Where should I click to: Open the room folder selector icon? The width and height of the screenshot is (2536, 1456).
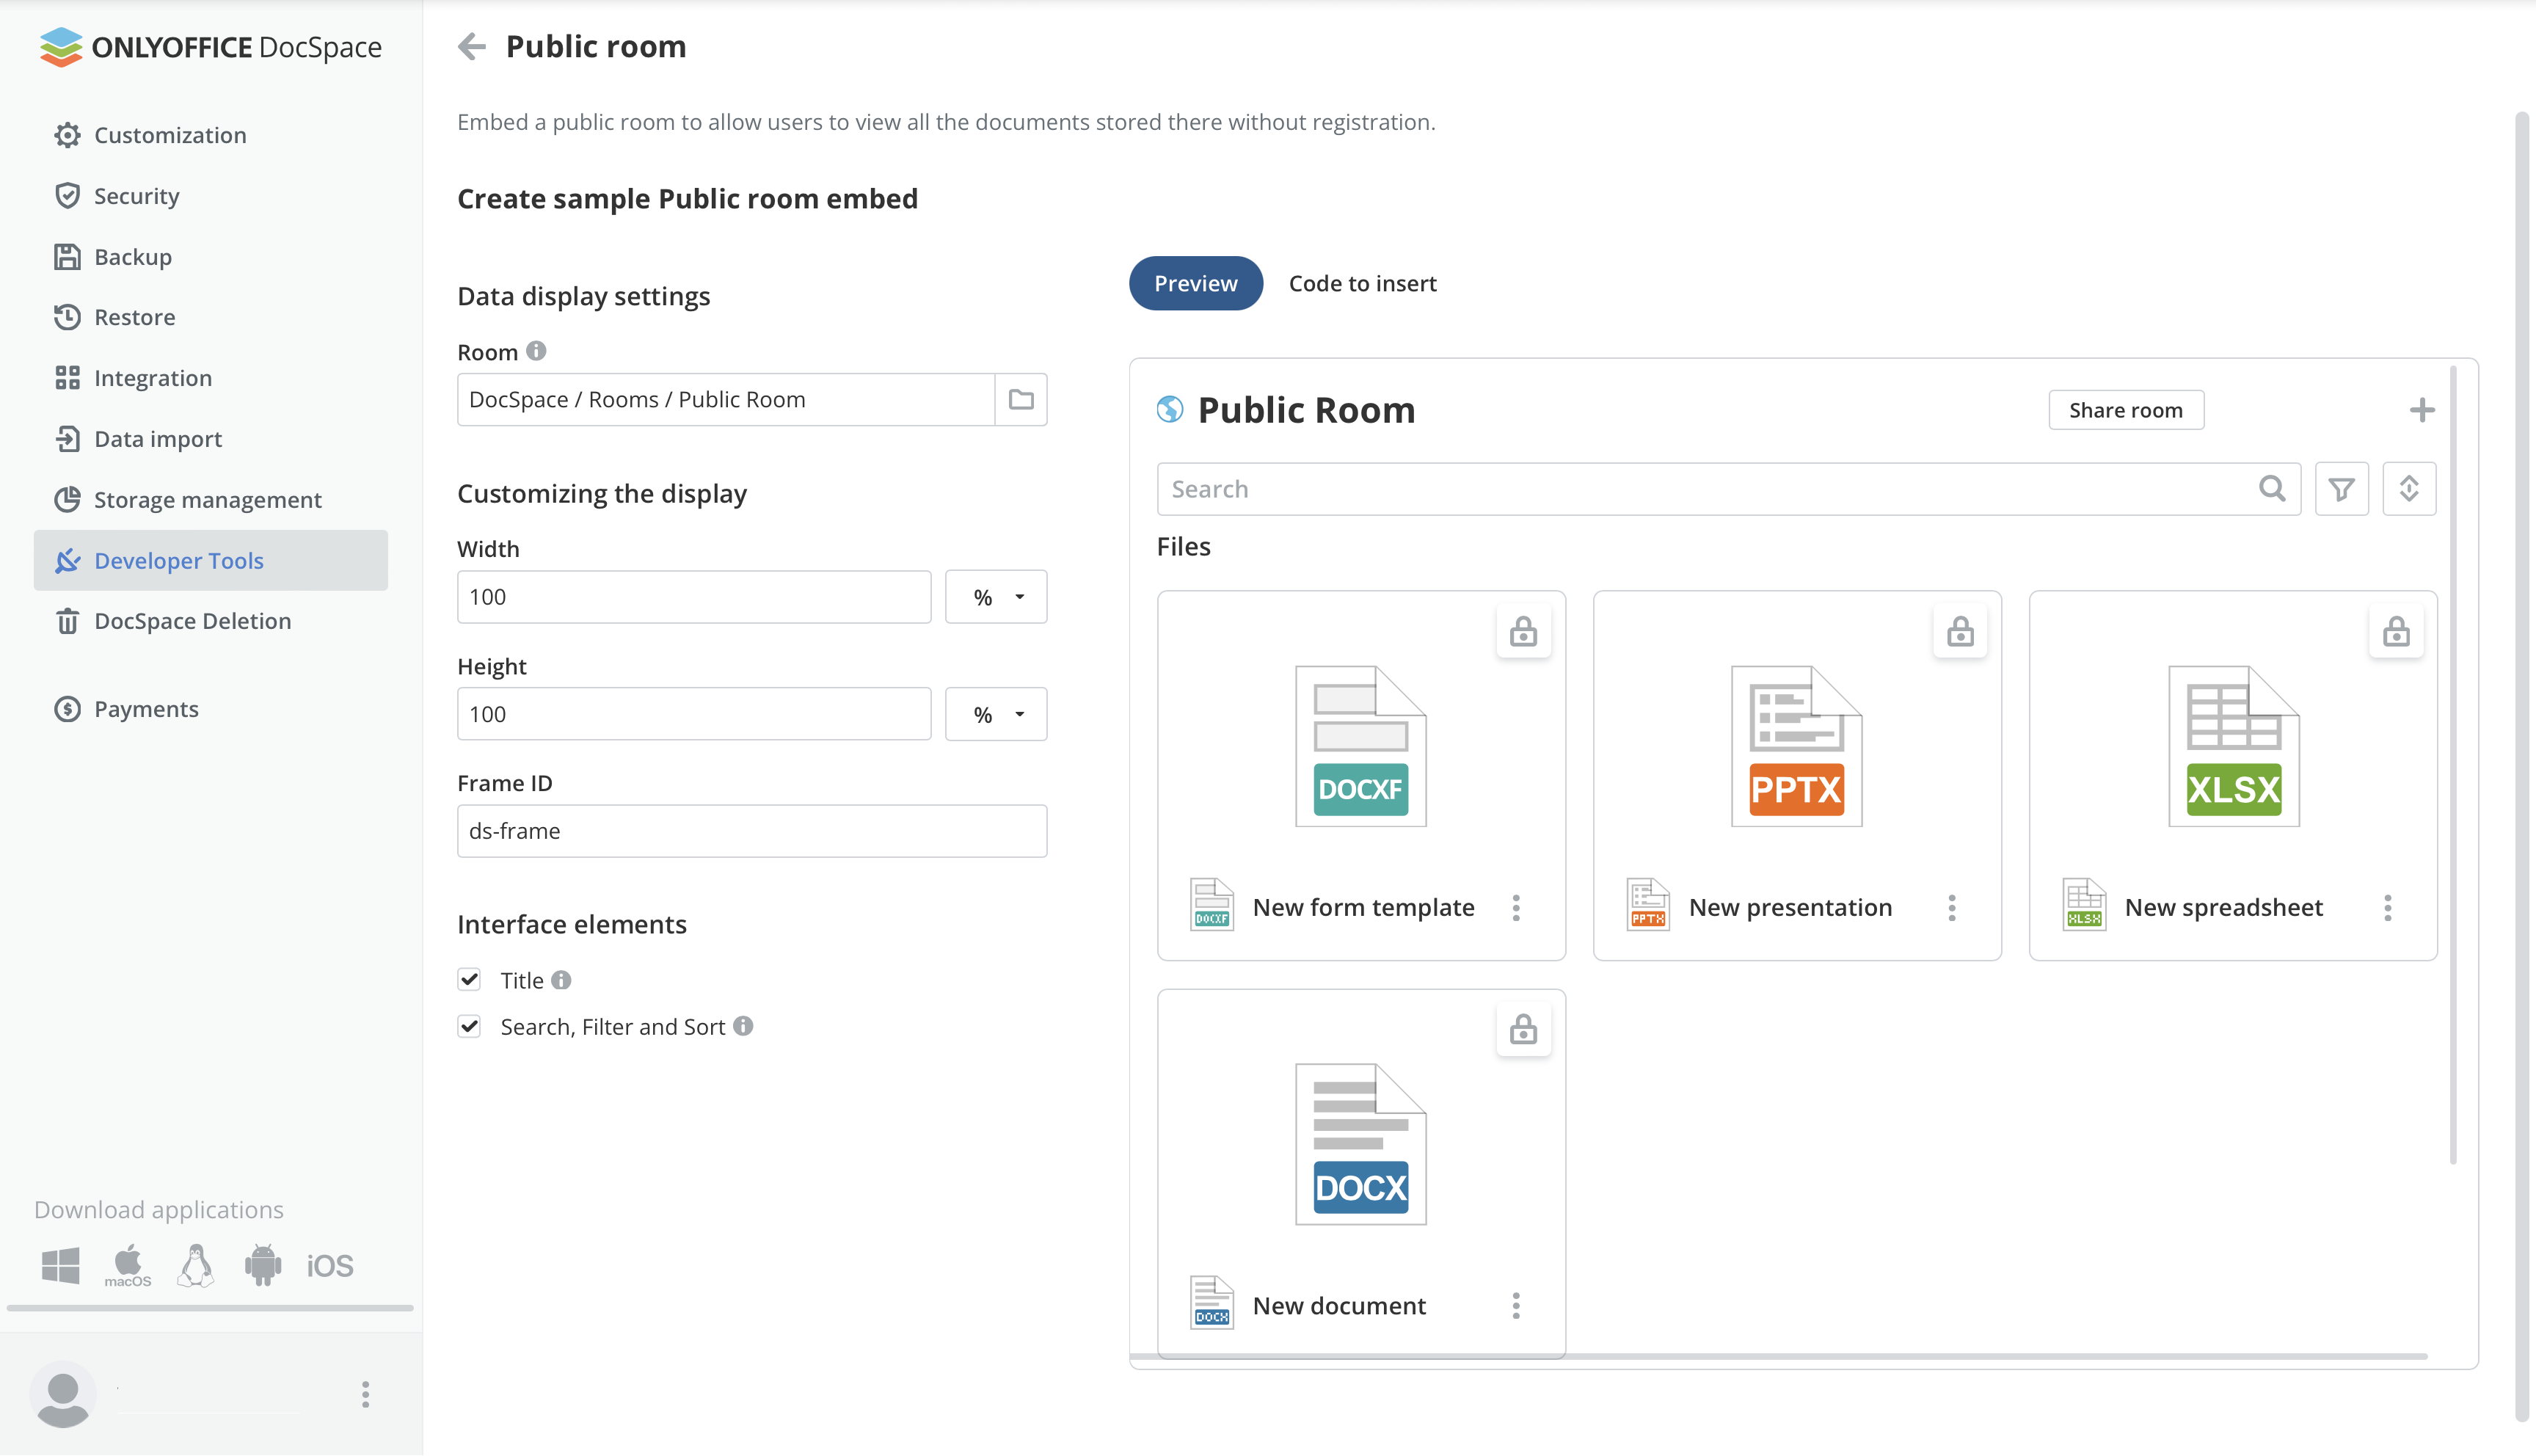1021,399
